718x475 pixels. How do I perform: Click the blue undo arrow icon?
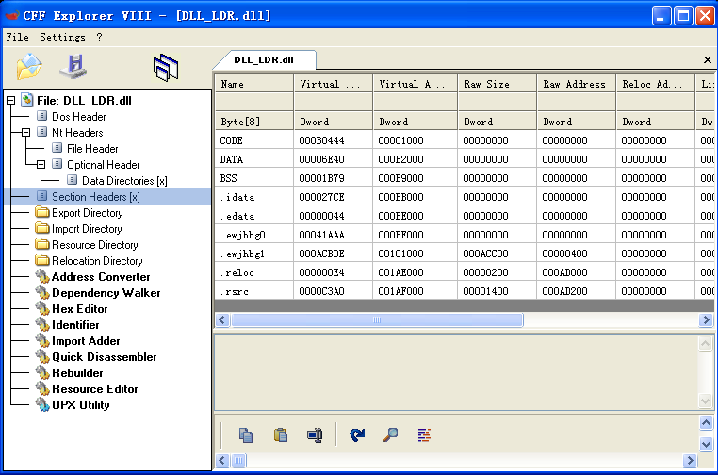pyautogui.click(x=357, y=434)
